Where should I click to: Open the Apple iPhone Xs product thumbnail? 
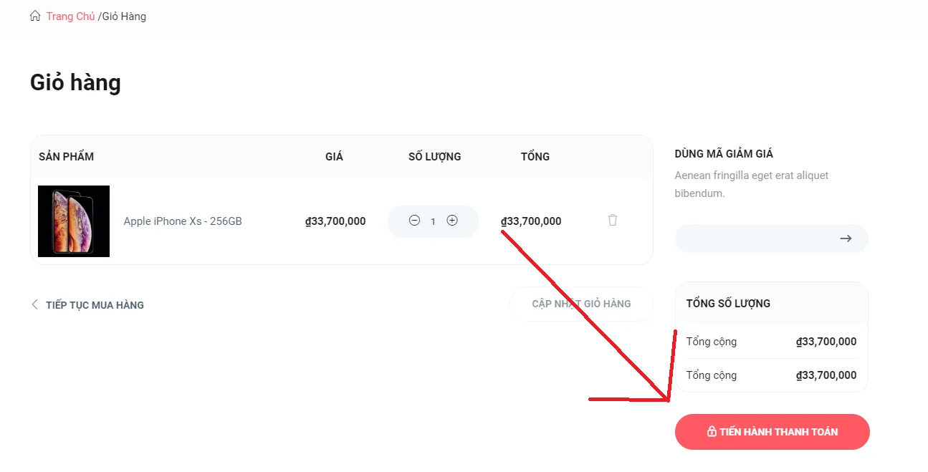[74, 221]
